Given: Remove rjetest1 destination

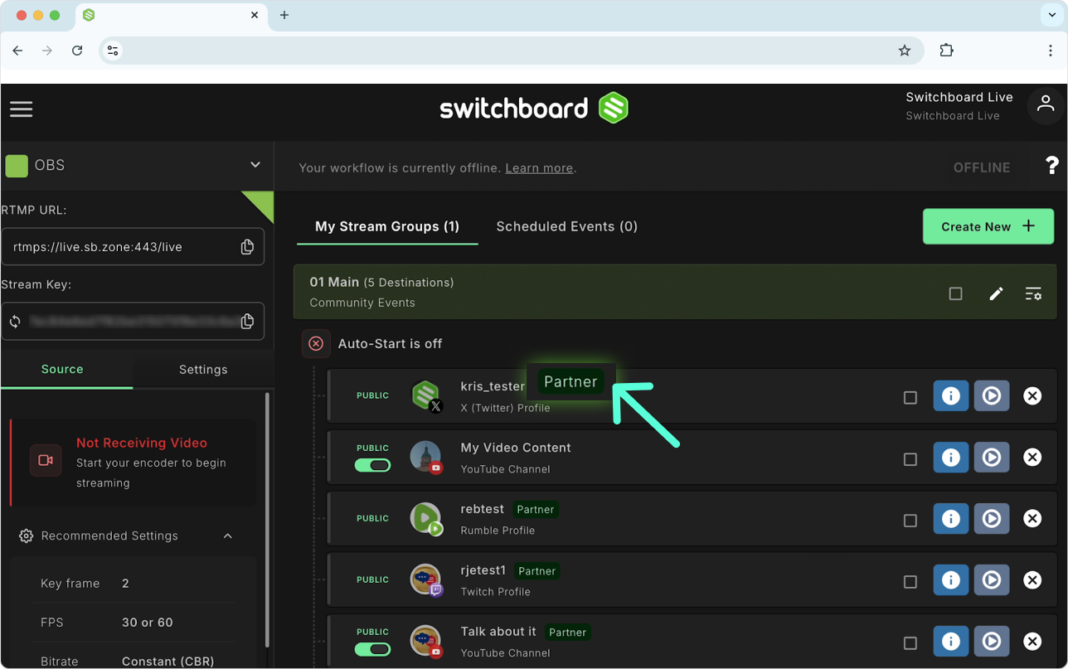Looking at the screenshot, I should point(1032,580).
